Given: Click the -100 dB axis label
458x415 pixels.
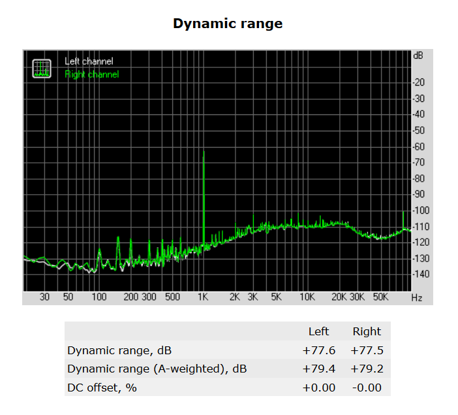Looking at the screenshot, I should [x=421, y=210].
